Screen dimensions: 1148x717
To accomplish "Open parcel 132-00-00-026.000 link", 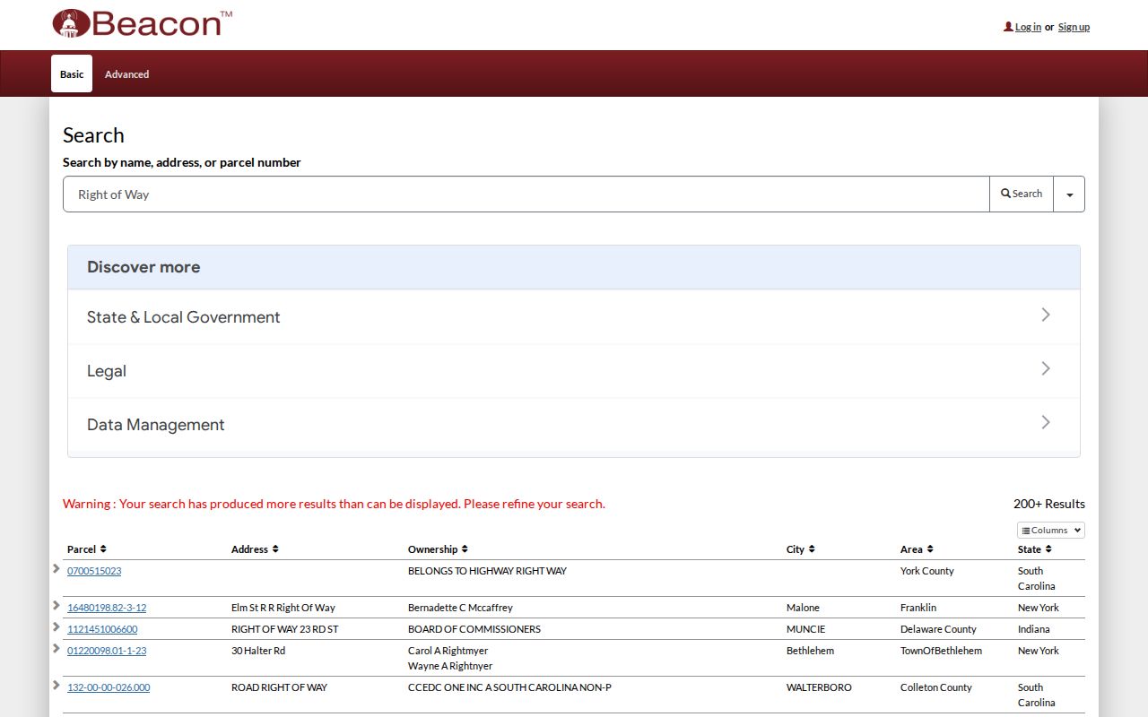I will tap(109, 687).
